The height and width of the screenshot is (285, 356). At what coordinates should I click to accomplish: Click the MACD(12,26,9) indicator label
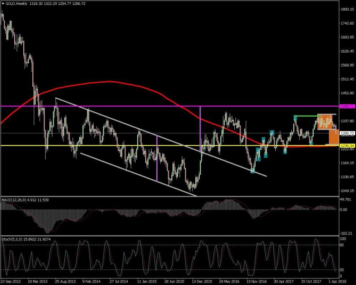click(16, 200)
